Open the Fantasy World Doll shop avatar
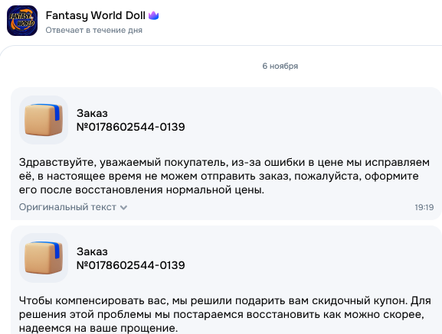442x334 pixels. (22, 21)
